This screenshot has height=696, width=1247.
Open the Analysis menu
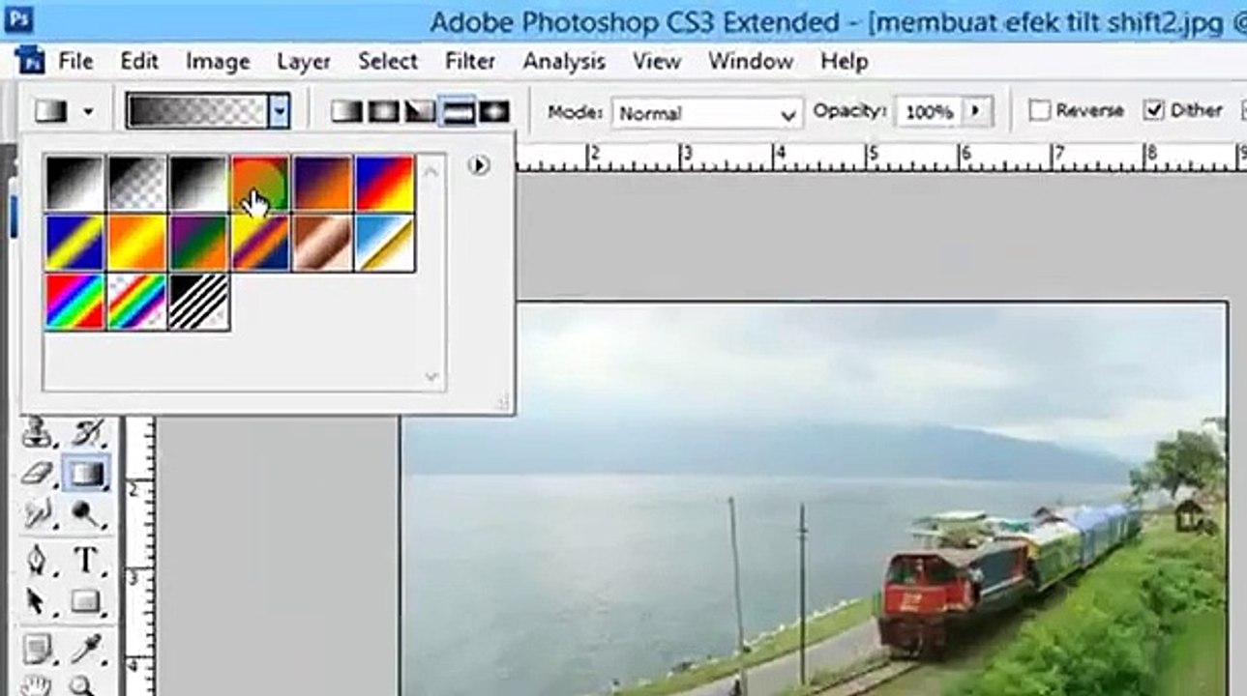(564, 62)
